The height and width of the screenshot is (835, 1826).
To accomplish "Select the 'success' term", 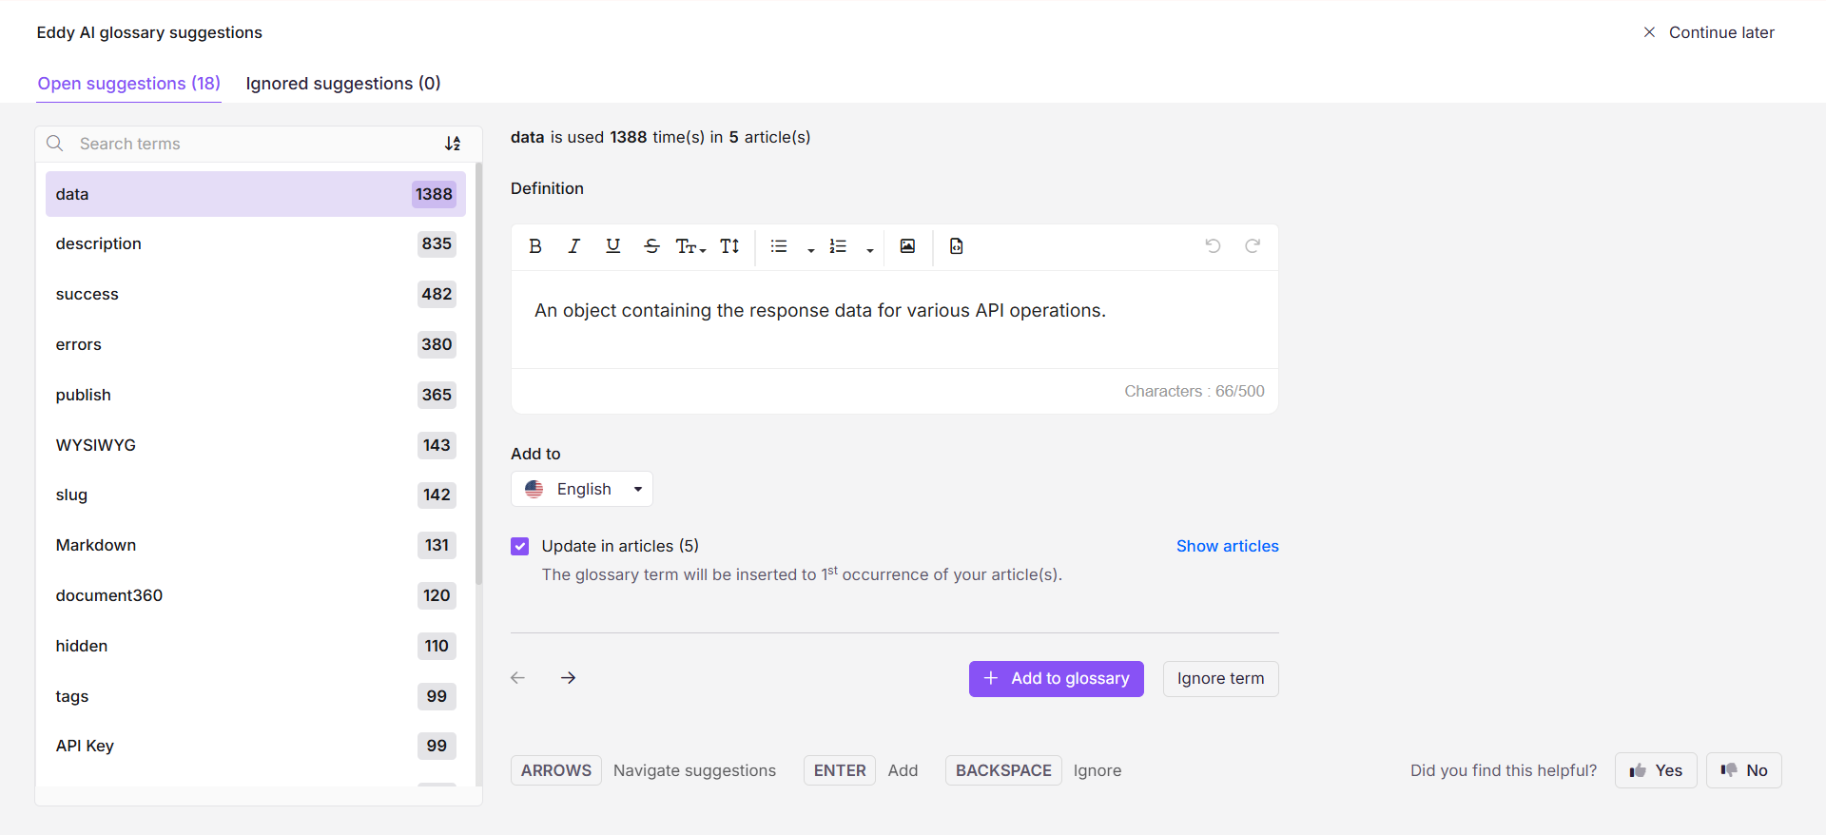I will click(x=256, y=295).
